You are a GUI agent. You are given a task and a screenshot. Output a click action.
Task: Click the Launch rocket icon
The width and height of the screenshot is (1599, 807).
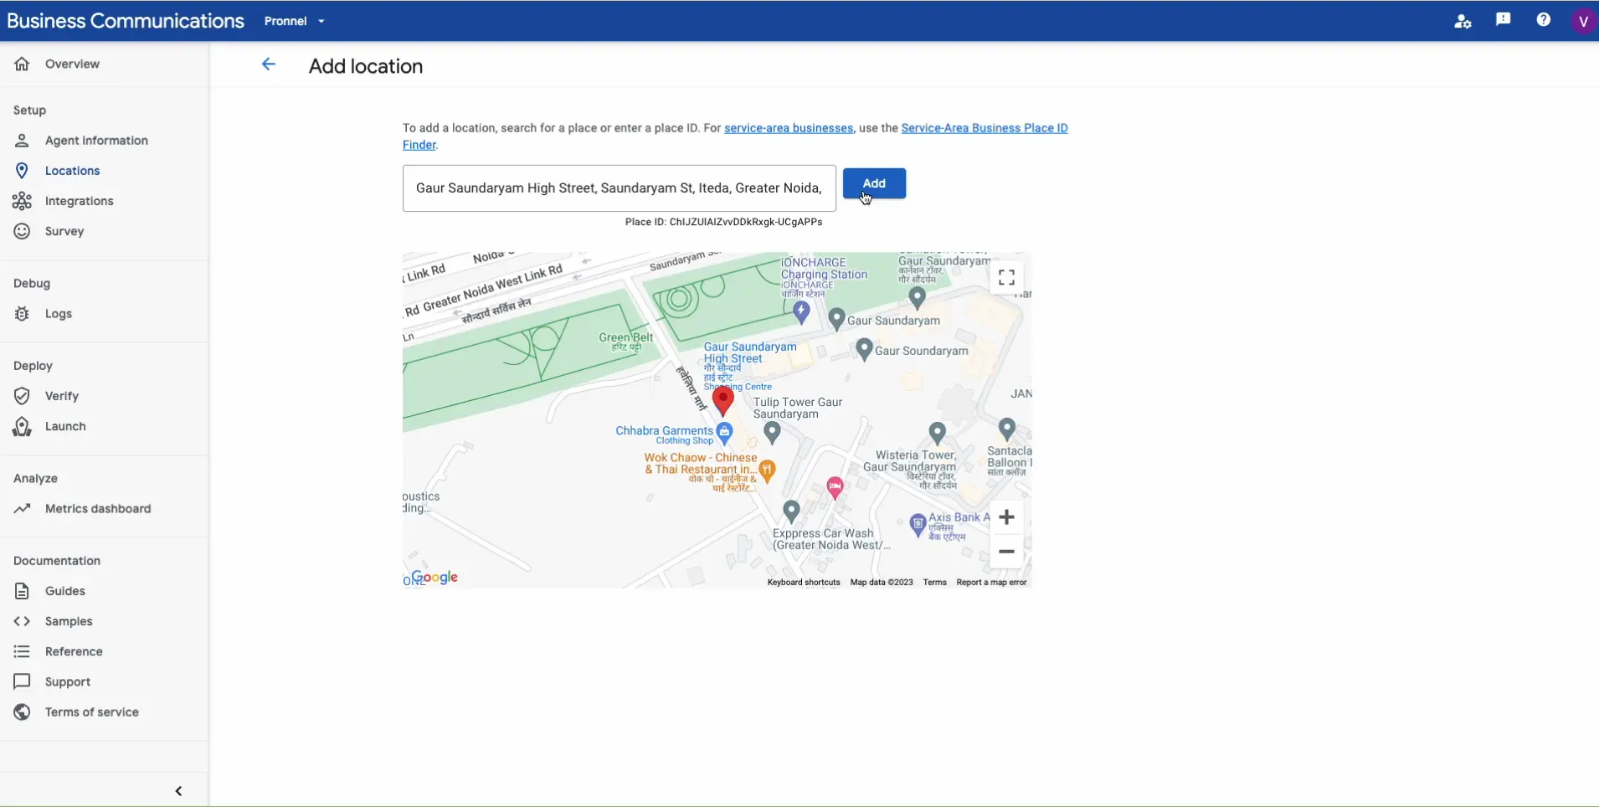point(22,426)
